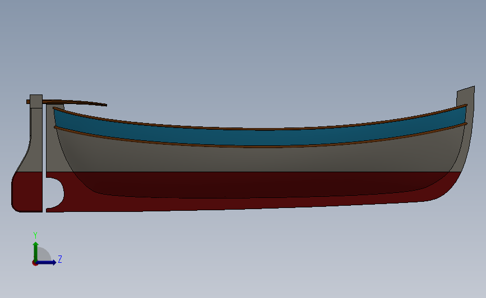The height and width of the screenshot is (298, 486).
Task: Click the red origin dot of triad
Action: click(x=35, y=263)
